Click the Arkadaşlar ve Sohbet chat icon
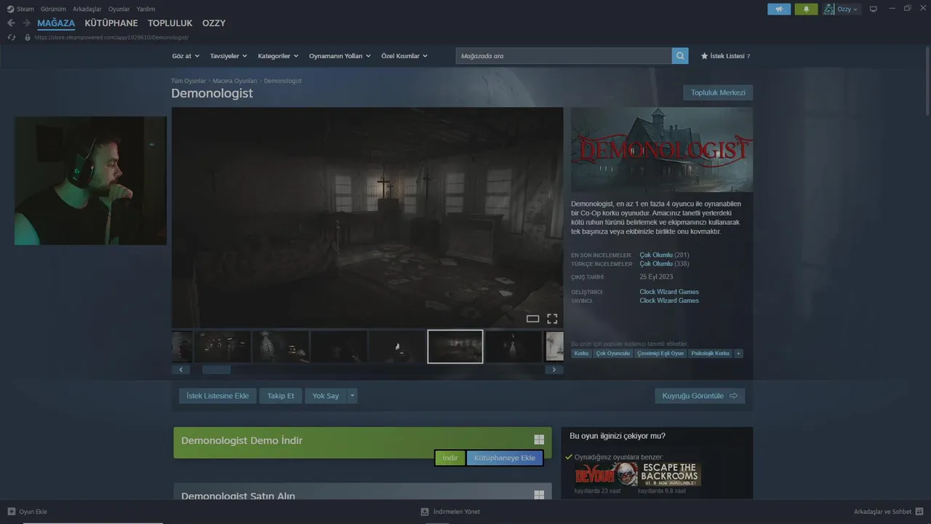Image resolution: width=931 pixels, height=524 pixels. coord(919,512)
